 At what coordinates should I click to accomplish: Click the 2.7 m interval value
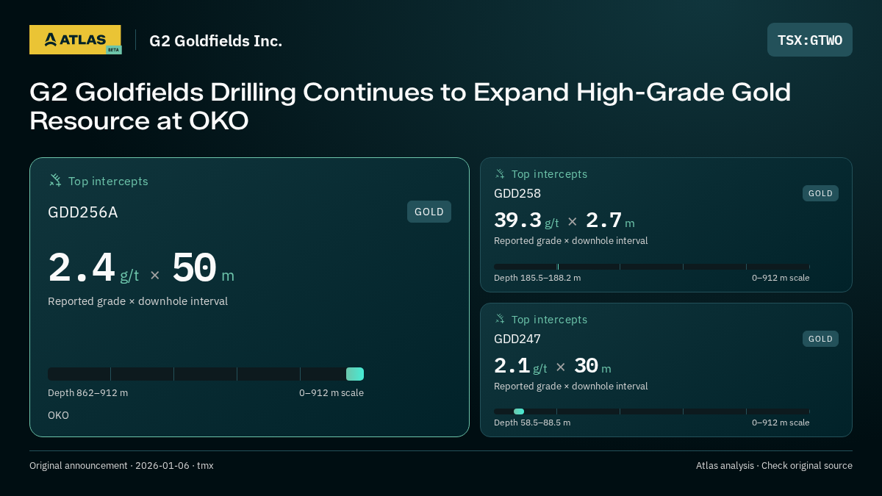[x=610, y=220]
